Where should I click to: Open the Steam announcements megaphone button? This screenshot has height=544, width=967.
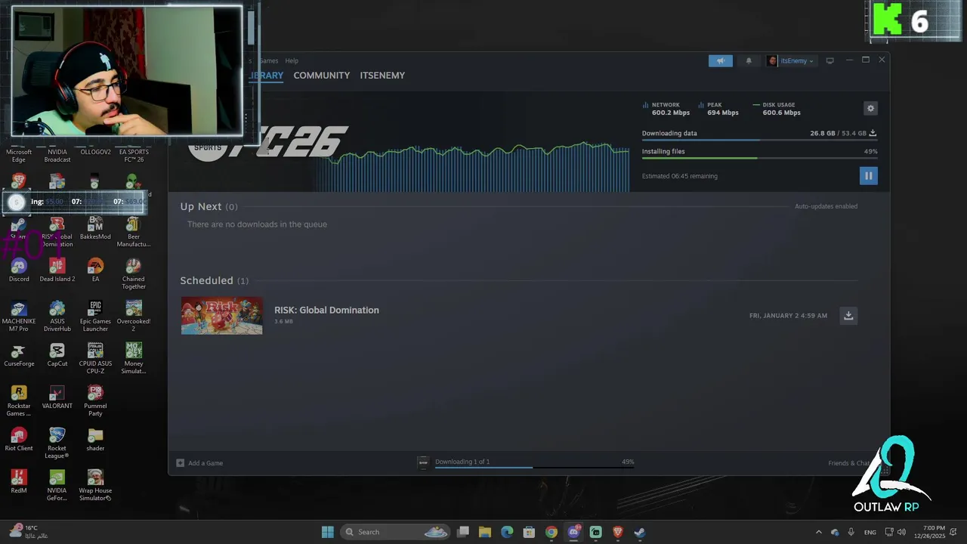720,61
